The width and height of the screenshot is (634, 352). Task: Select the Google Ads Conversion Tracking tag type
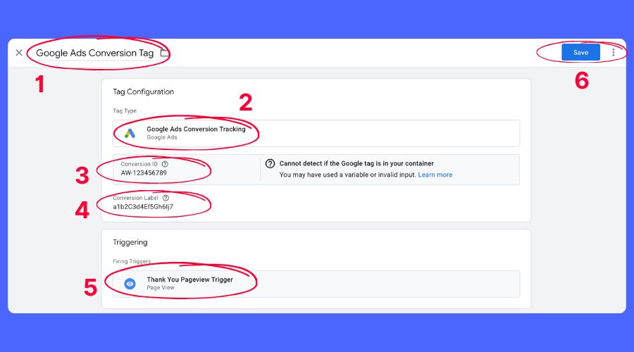tap(316, 133)
